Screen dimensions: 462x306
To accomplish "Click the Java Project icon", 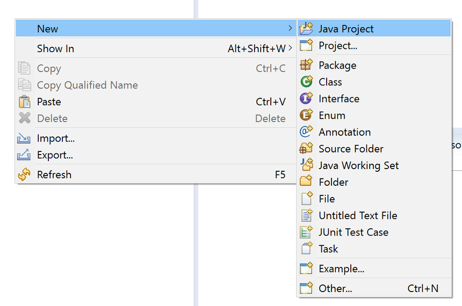I will click(306, 28).
